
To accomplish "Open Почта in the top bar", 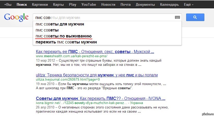I will (125, 5).
